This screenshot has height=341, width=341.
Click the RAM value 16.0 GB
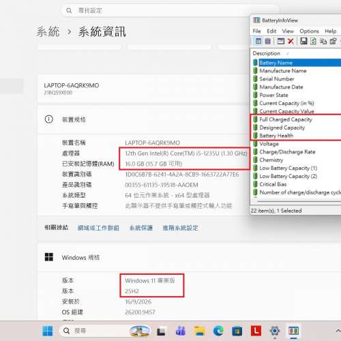153,164
